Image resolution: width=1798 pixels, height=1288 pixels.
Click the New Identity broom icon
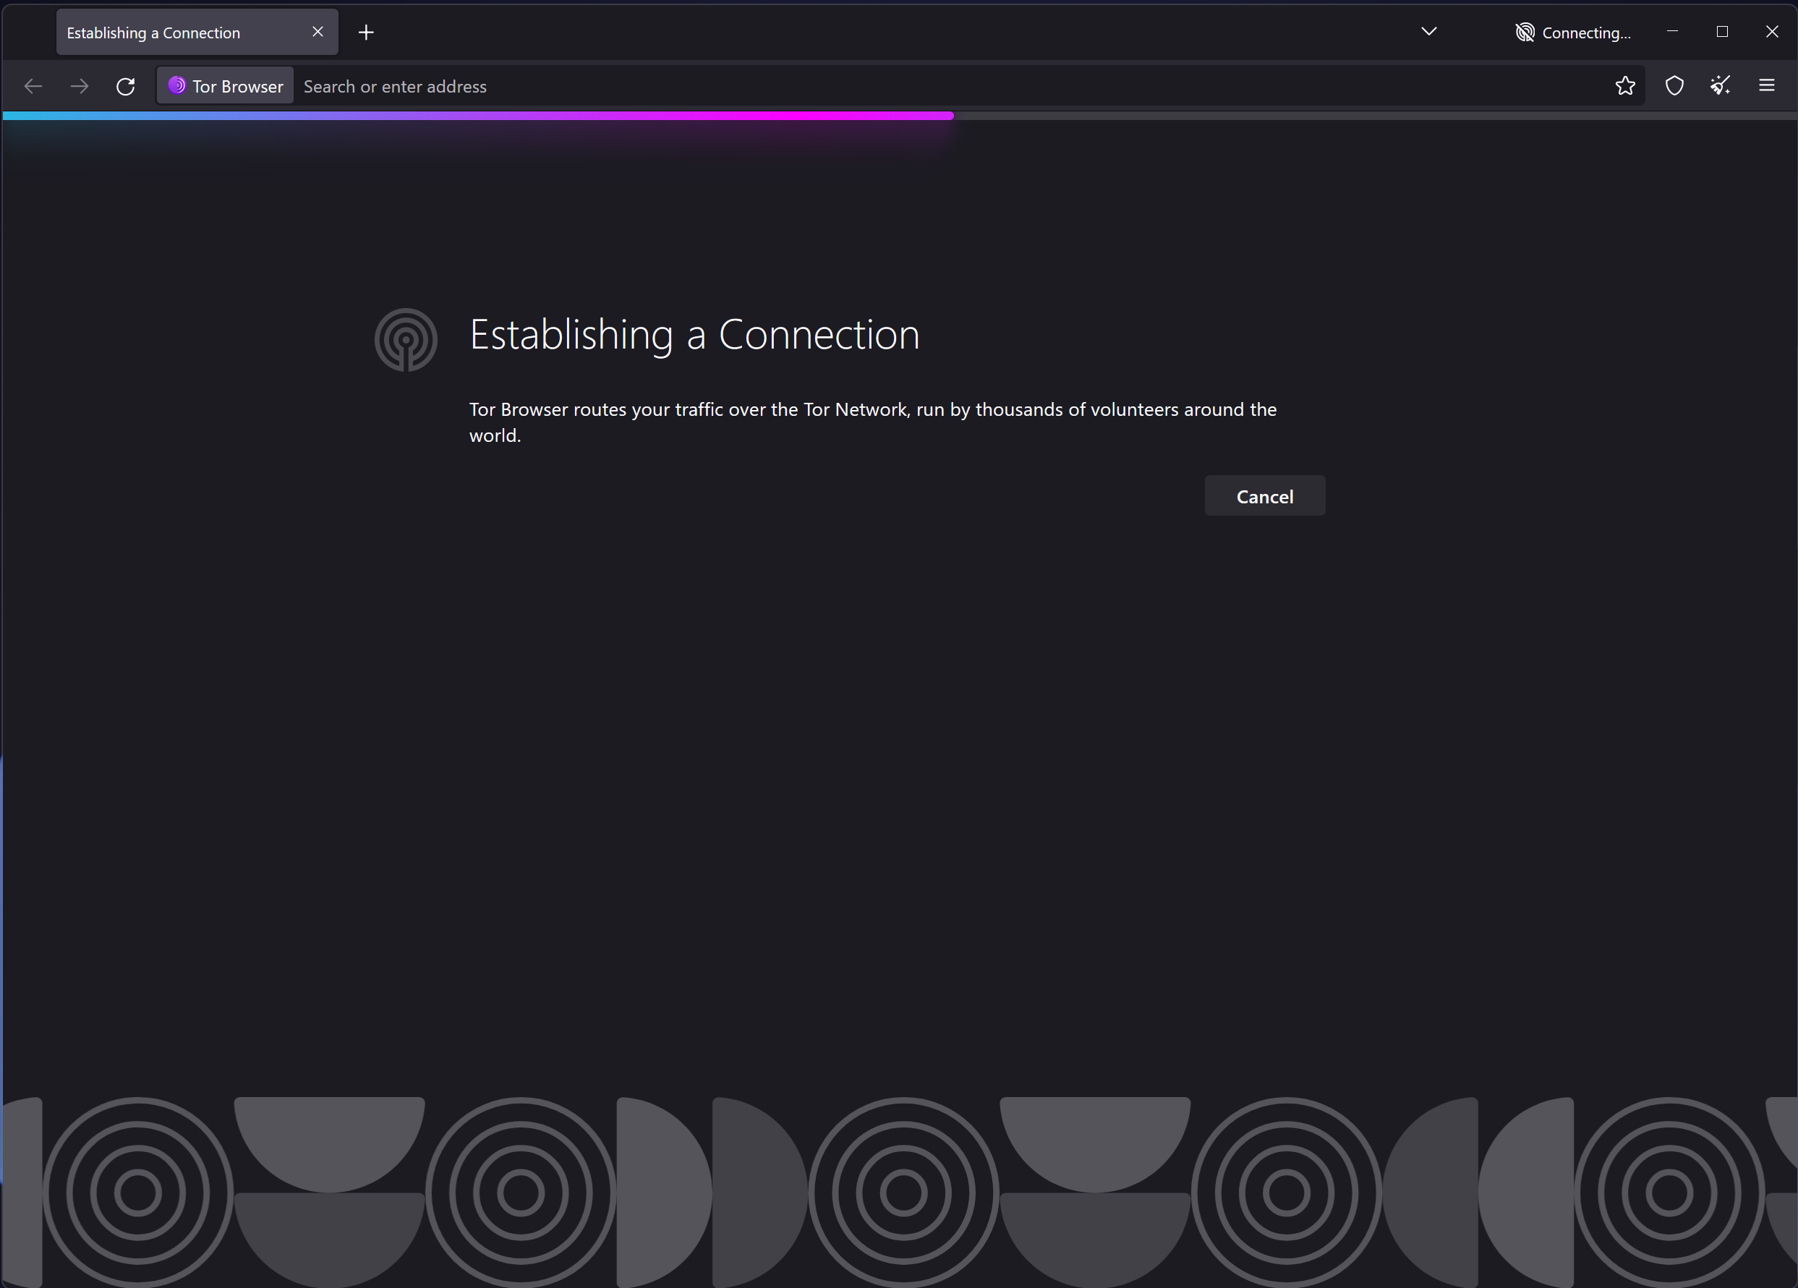[1721, 85]
